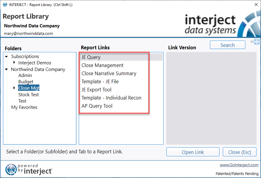Select Template - JE File report
The width and height of the screenshot is (261, 178).
[121, 81]
